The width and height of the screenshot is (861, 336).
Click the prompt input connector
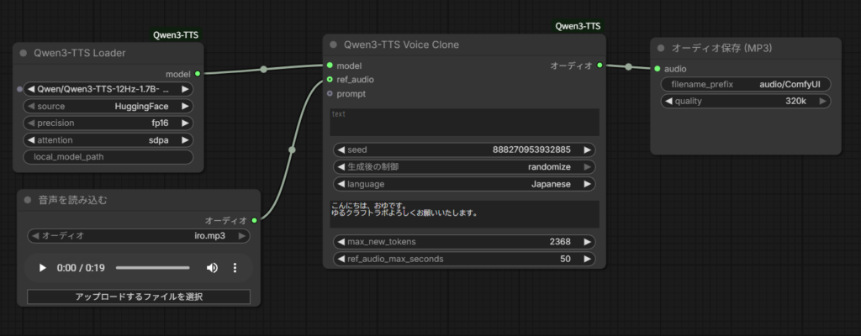(330, 94)
